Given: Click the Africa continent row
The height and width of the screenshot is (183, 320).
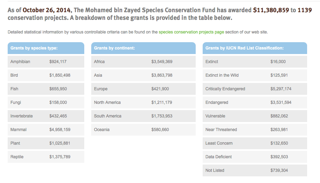Looking at the screenshot, I should pos(143,62).
